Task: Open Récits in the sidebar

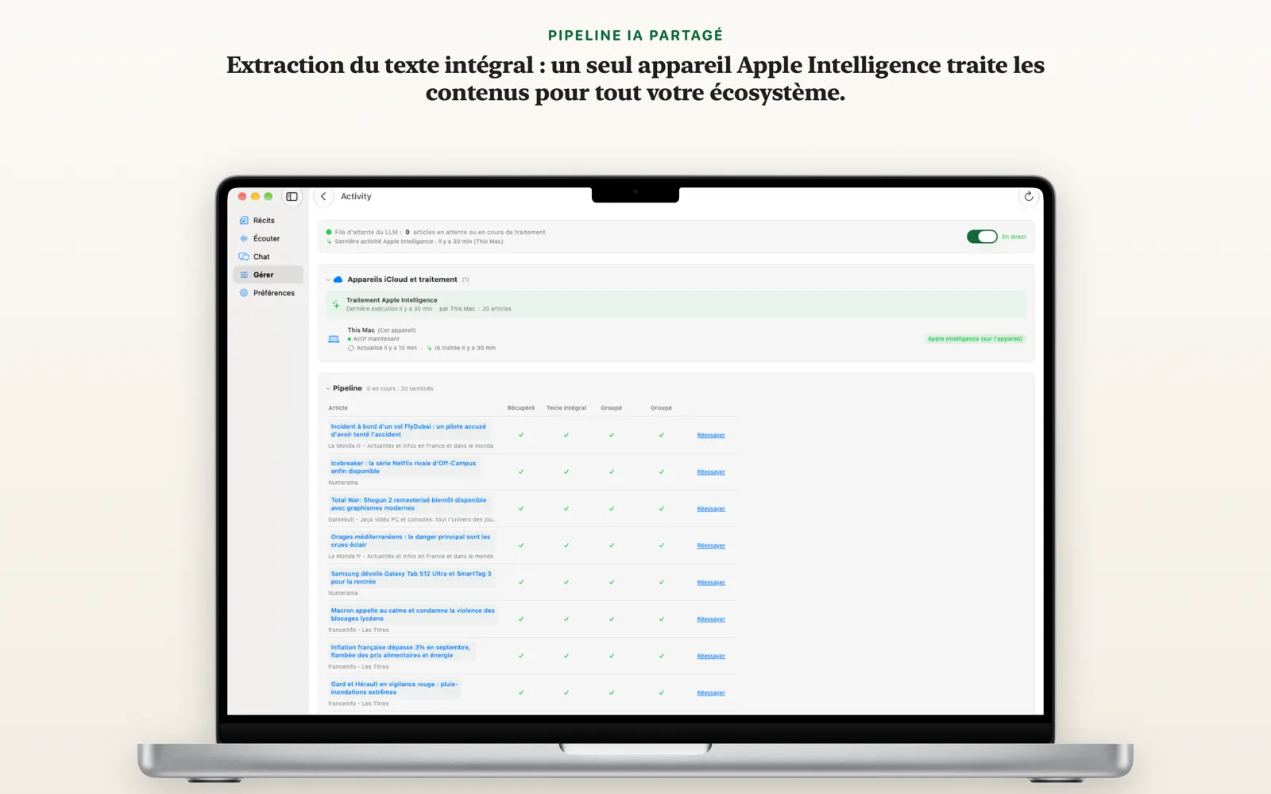Action: [268, 221]
